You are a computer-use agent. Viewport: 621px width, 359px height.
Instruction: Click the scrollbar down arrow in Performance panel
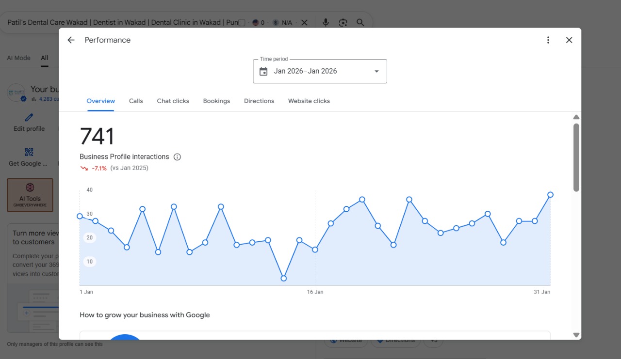(576, 335)
